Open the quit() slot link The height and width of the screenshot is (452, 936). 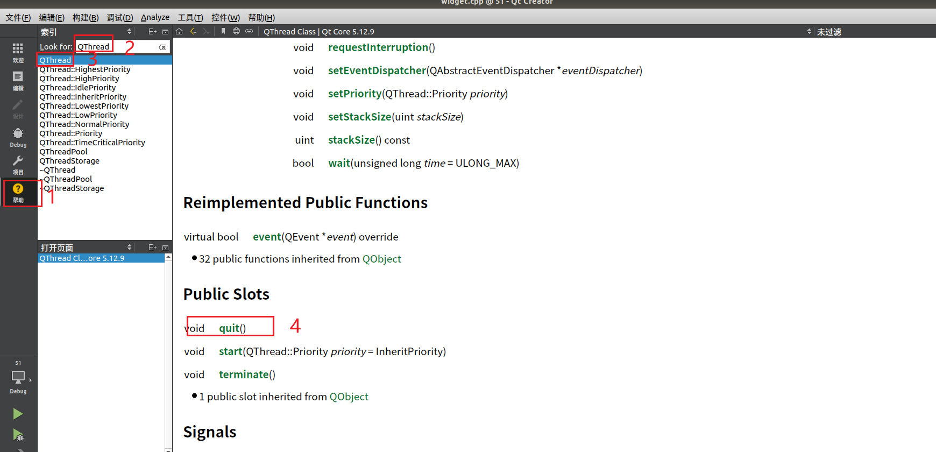point(229,328)
